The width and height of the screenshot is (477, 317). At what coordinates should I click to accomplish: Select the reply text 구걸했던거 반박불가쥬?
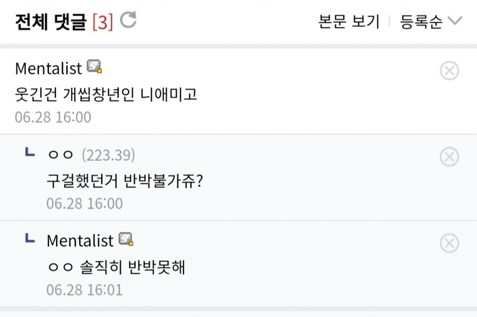point(124,181)
